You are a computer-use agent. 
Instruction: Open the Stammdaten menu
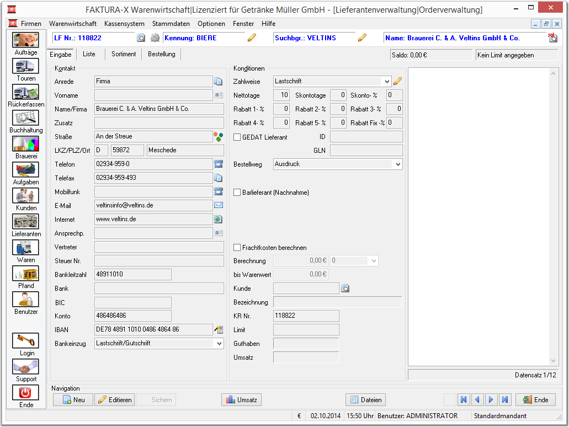pyautogui.click(x=171, y=24)
